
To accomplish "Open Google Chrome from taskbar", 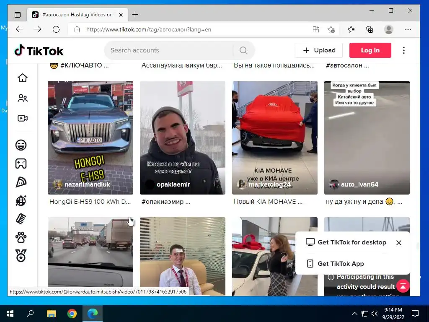I will coord(72,314).
